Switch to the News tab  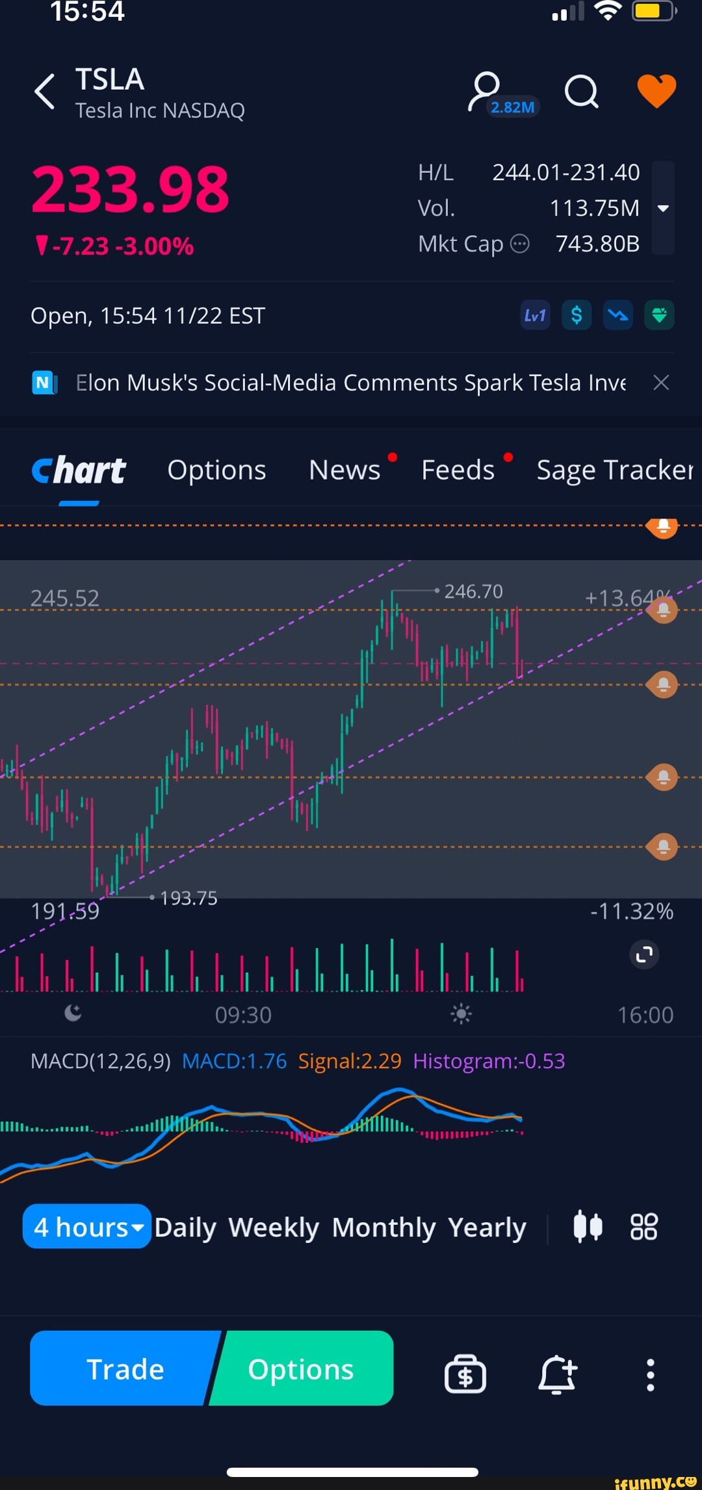(344, 470)
